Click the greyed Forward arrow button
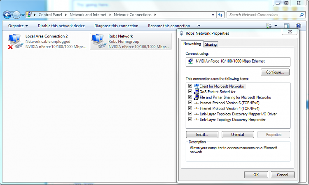309x185 pixels. click(x=16, y=15)
